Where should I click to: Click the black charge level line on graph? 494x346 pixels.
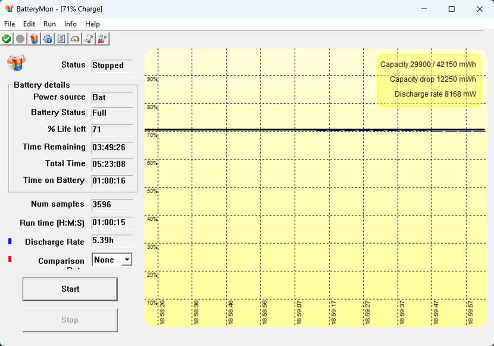pos(315,129)
